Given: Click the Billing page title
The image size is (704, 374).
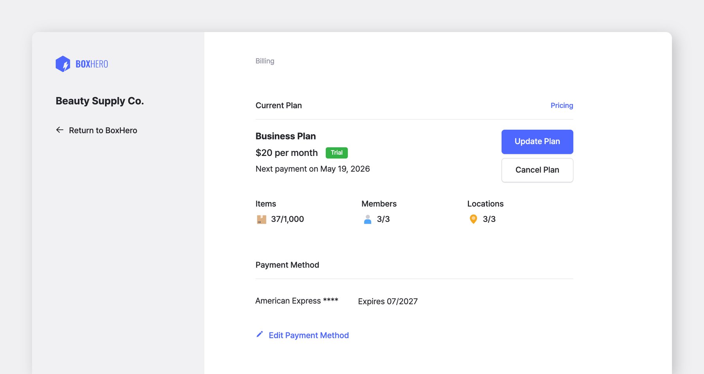Looking at the screenshot, I should (x=265, y=61).
